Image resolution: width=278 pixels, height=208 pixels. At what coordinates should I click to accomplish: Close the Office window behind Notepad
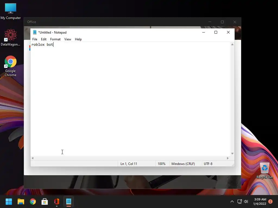pos(235,22)
